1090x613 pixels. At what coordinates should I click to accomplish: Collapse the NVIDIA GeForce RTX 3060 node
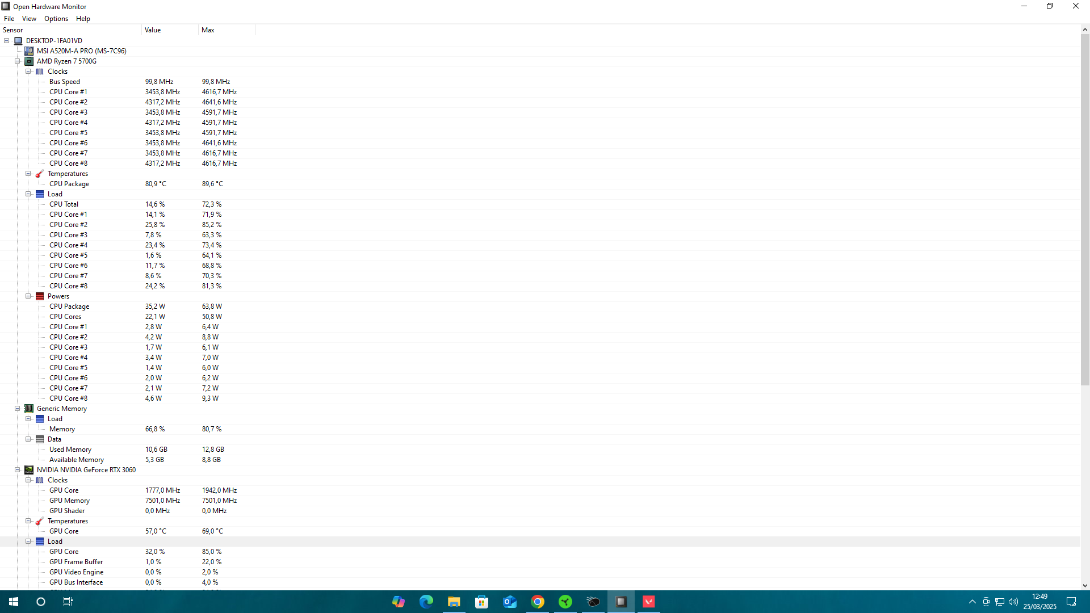pyautogui.click(x=18, y=470)
